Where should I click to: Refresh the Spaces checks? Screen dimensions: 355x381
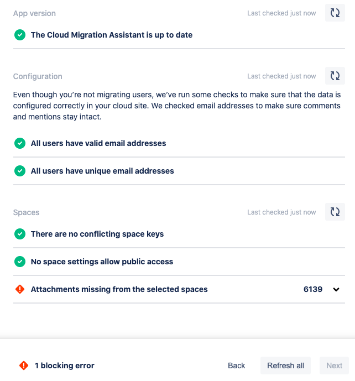[x=335, y=212]
